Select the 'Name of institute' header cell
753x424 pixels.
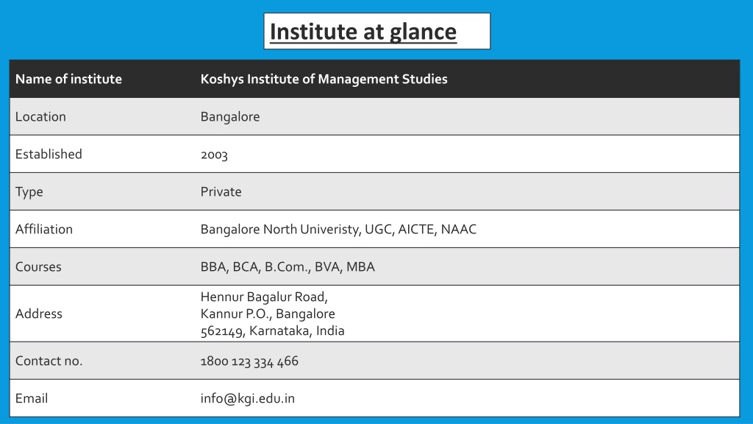tap(68, 79)
